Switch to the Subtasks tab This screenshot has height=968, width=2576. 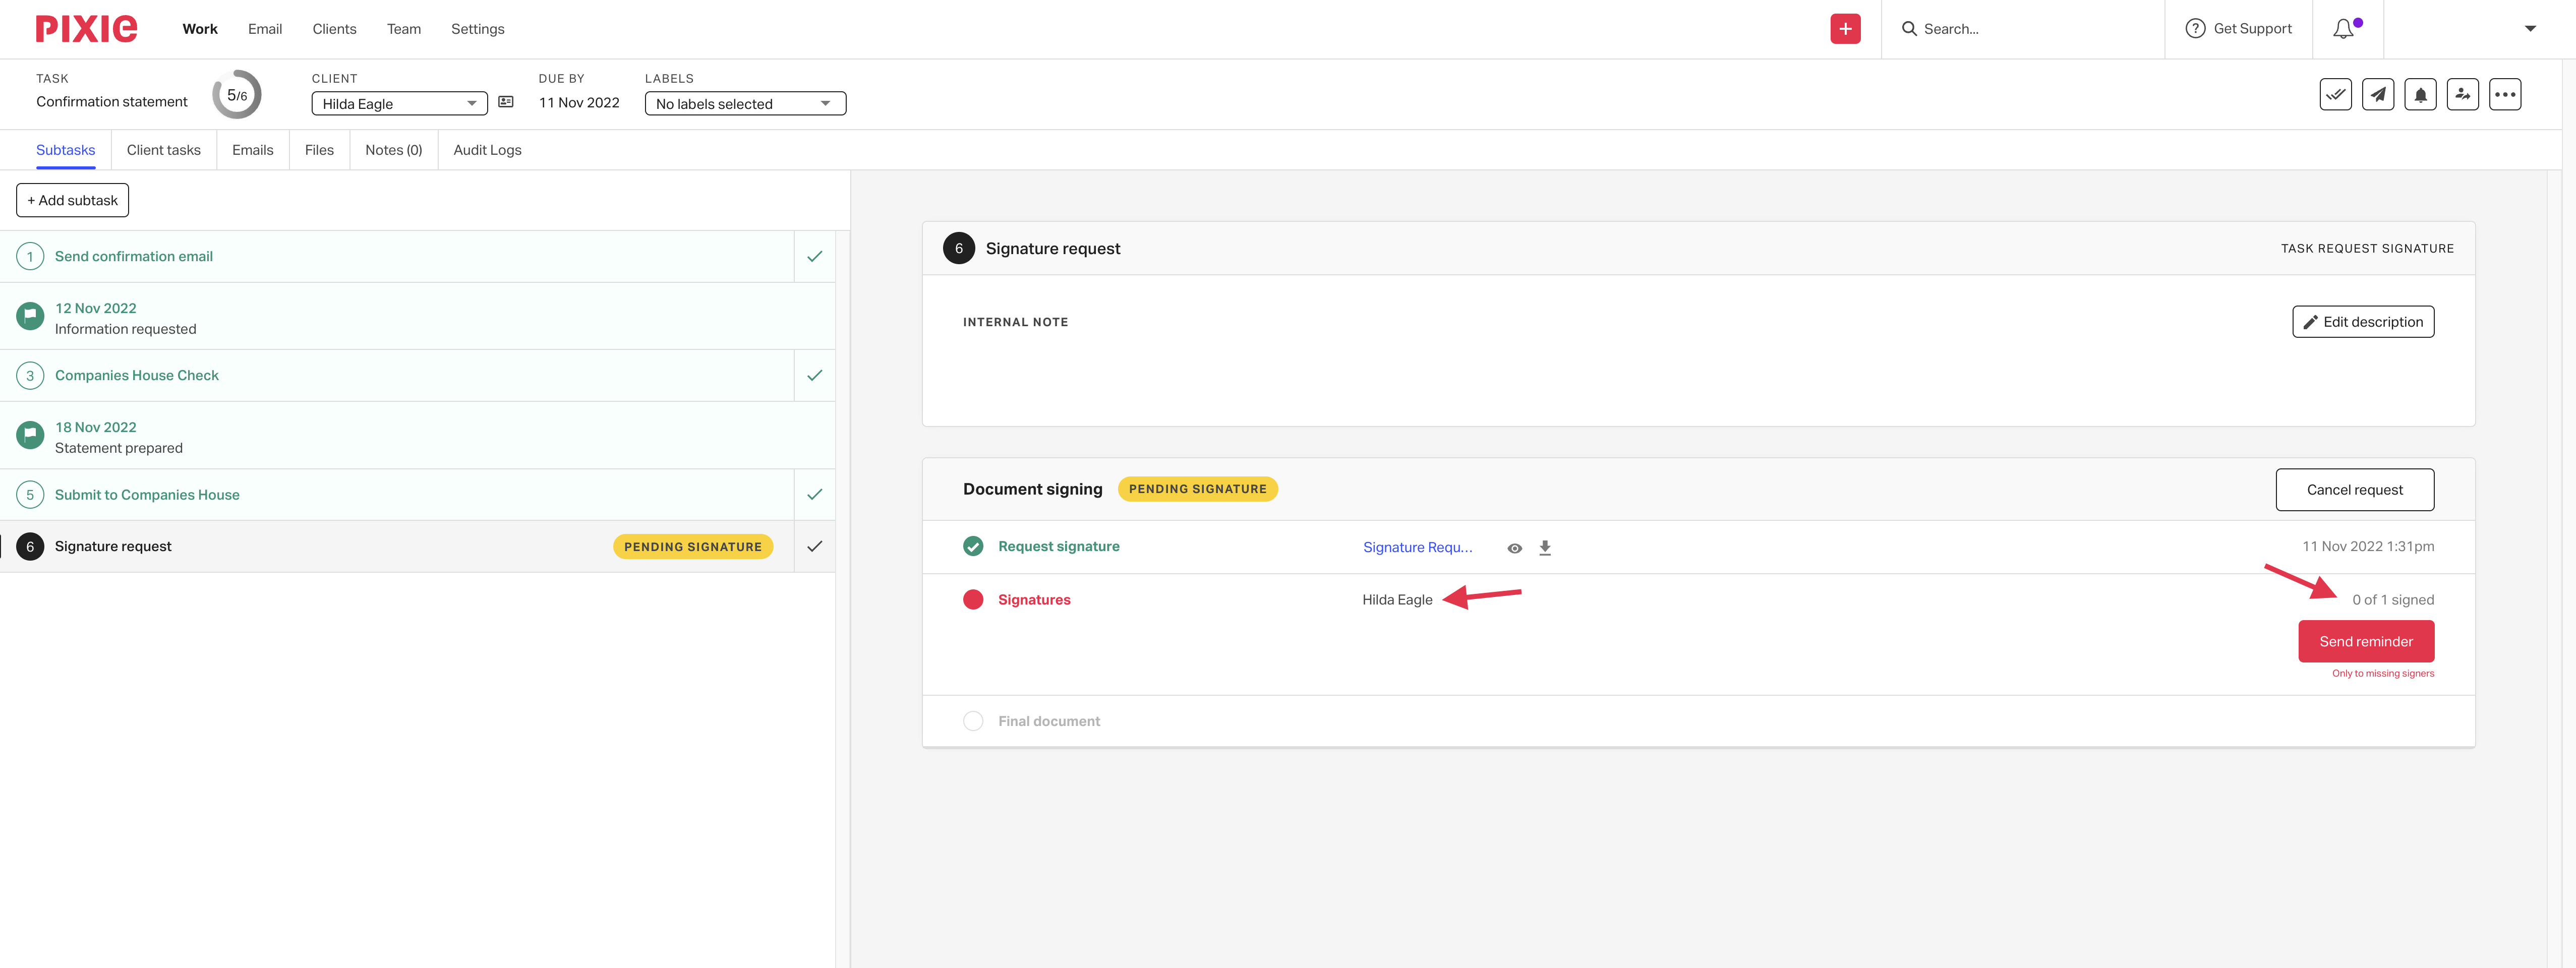pos(66,150)
